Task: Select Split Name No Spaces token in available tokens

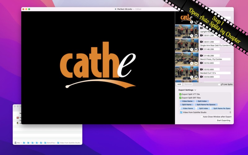Action: (x=206, y=105)
